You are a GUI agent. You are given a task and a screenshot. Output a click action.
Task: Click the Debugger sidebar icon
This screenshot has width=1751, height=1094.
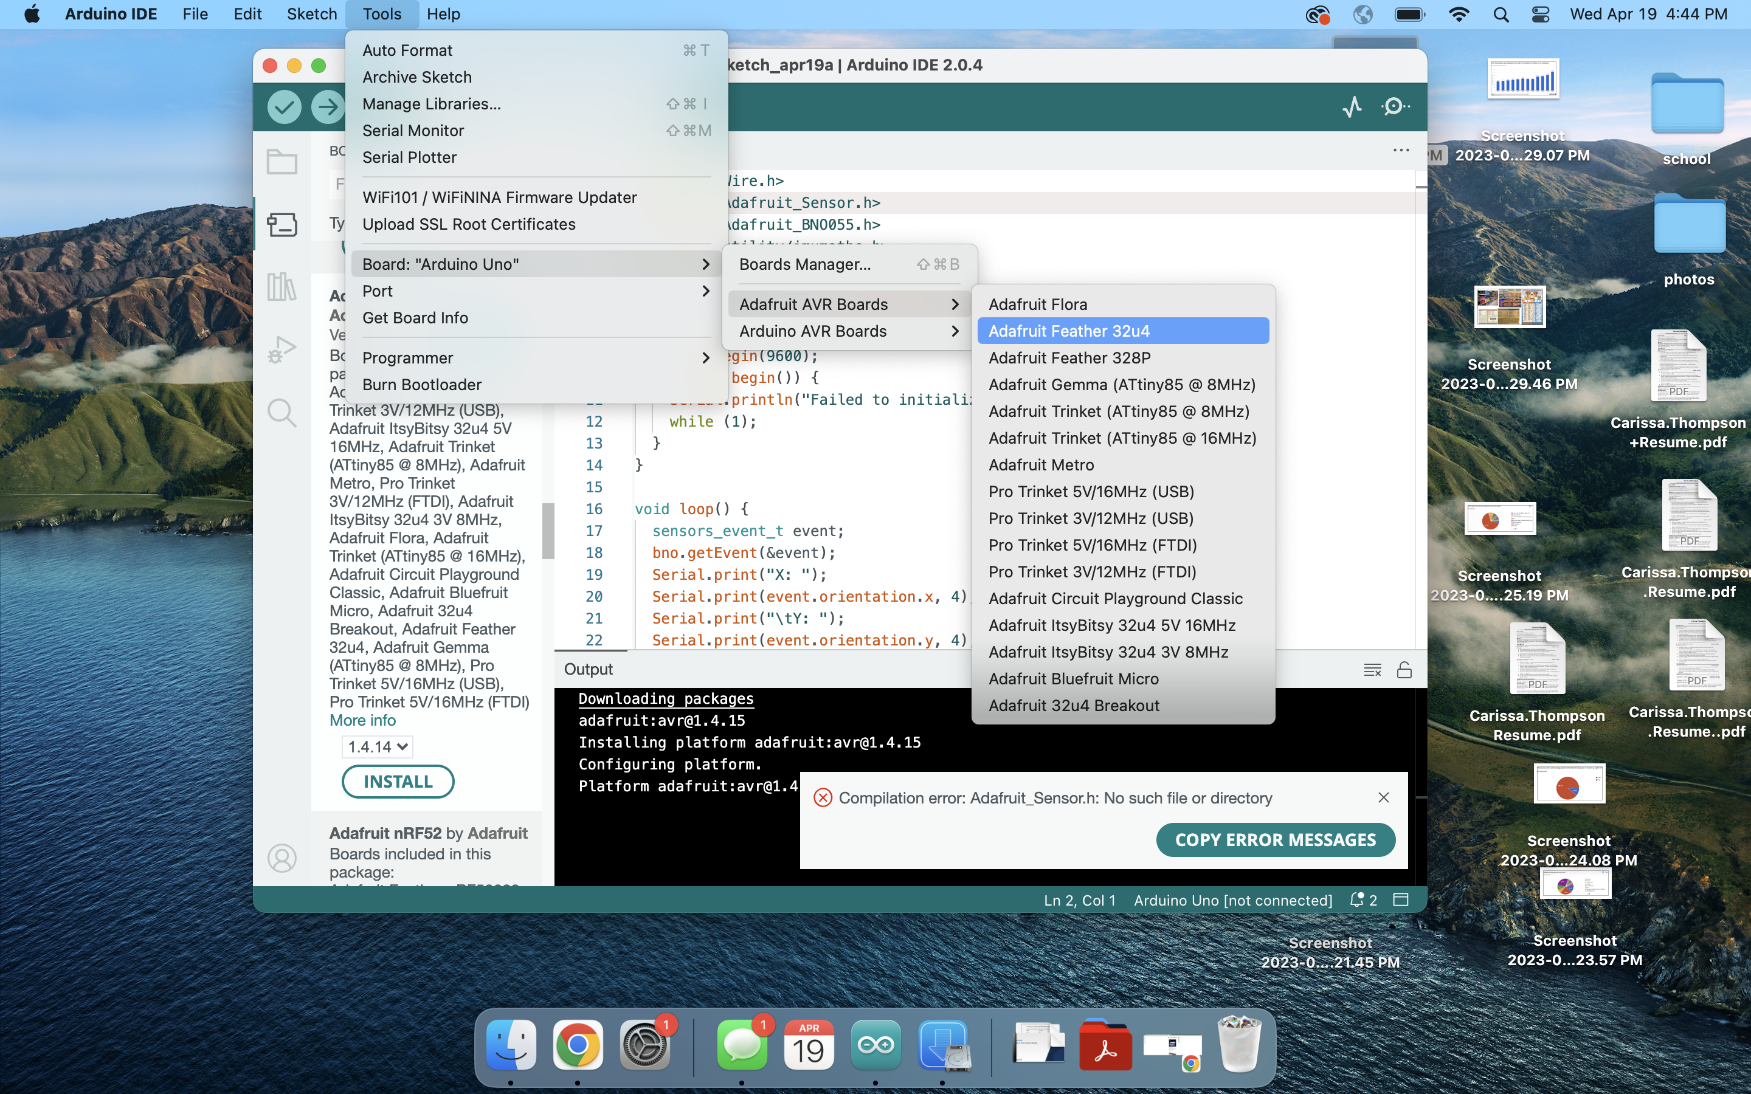pyautogui.click(x=281, y=349)
